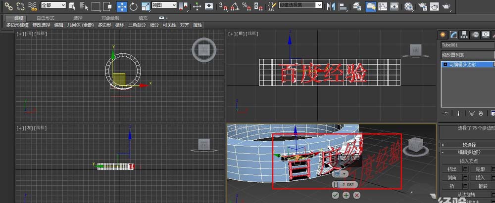Screen dimensions: 495x203
Task: Open the named selection sets dropdown
Action: pyautogui.click(x=301, y=5)
